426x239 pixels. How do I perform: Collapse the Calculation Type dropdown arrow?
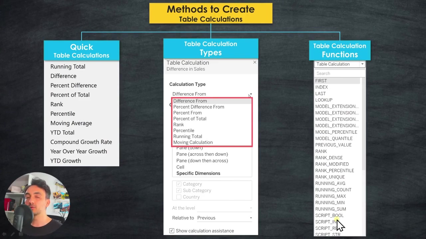(x=250, y=94)
